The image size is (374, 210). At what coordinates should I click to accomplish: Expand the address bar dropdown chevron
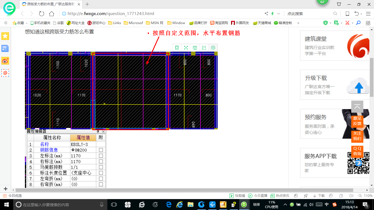tap(279, 14)
